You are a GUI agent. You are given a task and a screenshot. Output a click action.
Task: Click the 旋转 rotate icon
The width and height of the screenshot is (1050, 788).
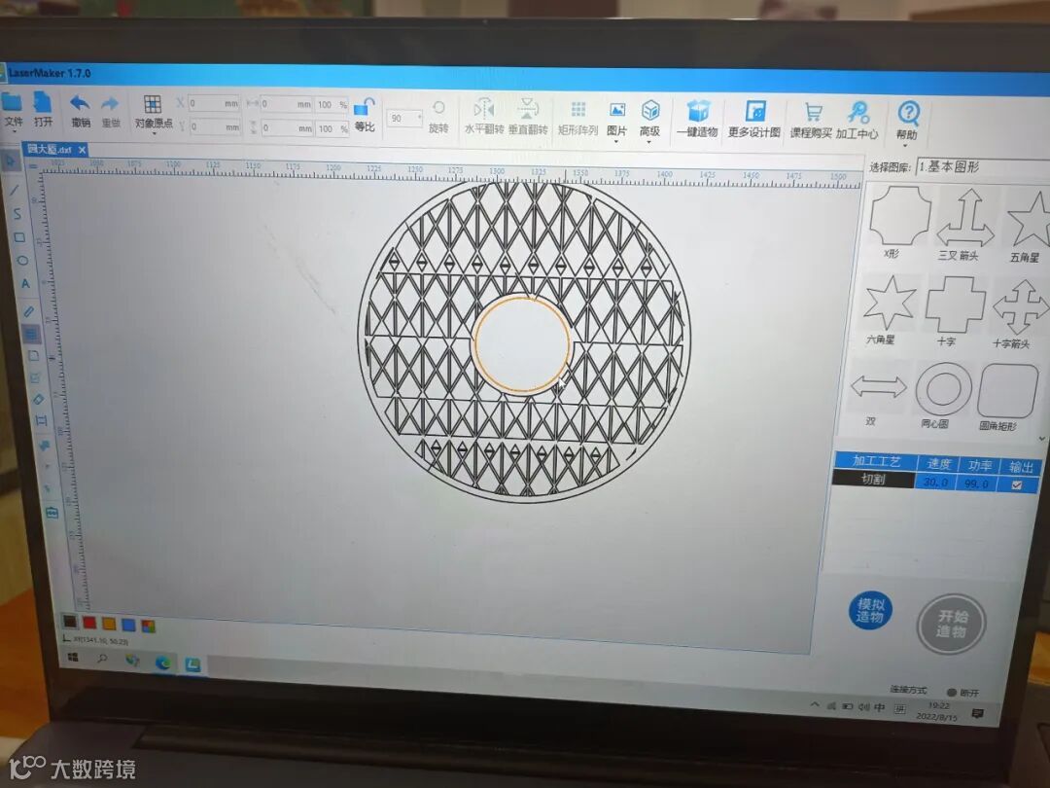[x=438, y=108]
